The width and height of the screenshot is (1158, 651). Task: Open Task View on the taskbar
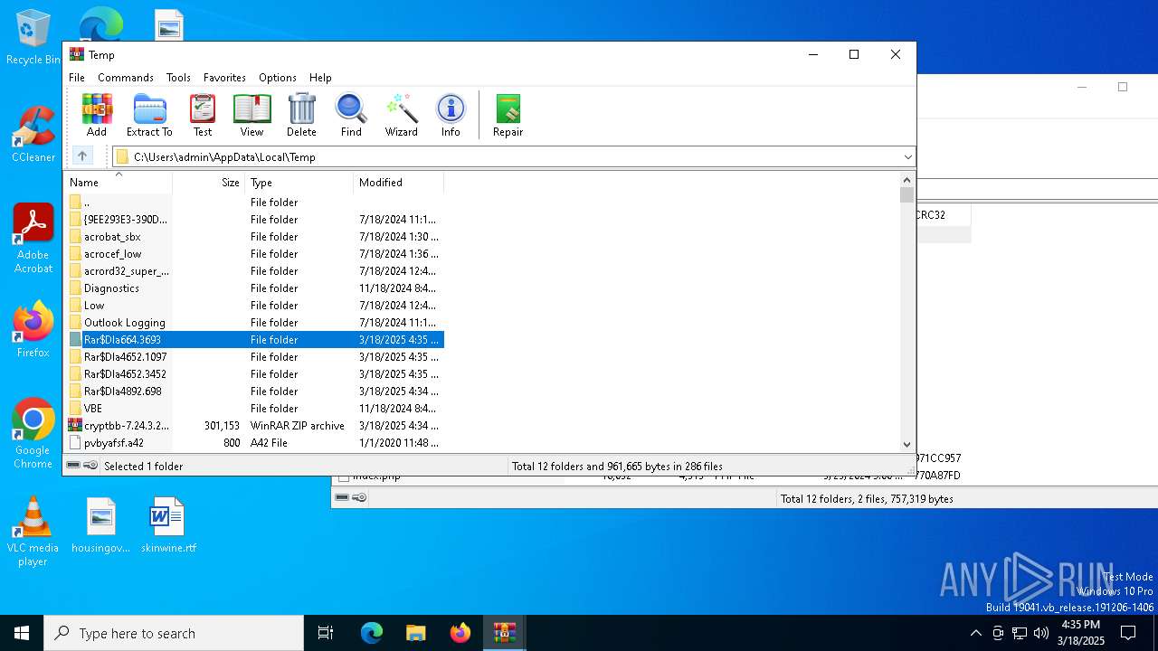point(326,633)
